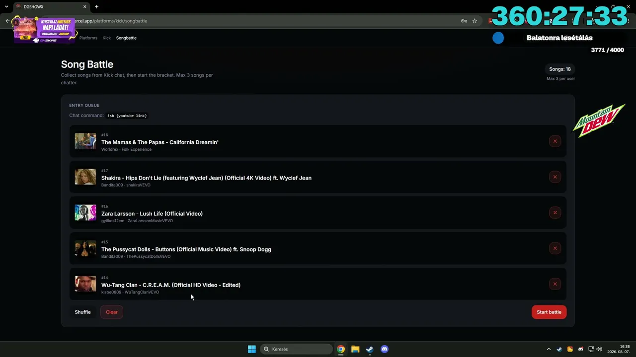Go back with the browser back arrow

tap(7, 21)
